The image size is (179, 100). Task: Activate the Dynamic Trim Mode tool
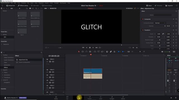[x=86, y=52]
